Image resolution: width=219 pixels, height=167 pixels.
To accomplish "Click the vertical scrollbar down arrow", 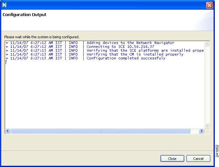I will pyautogui.click(x=207, y=125).
